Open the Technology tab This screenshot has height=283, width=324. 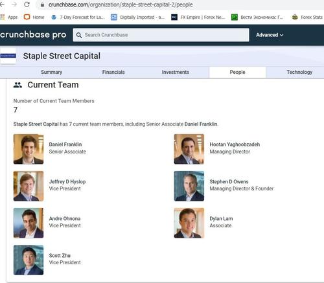(x=299, y=72)
